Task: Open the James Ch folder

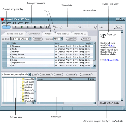Action: coord(28,79)
